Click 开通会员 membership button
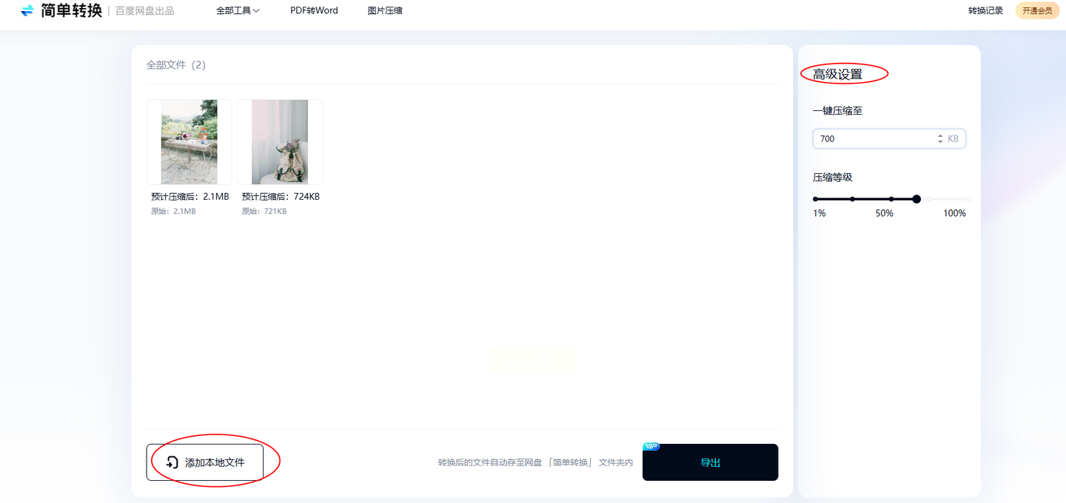Image resolution: width=1066 pixels, height=503 pixels. point(1037,11)
